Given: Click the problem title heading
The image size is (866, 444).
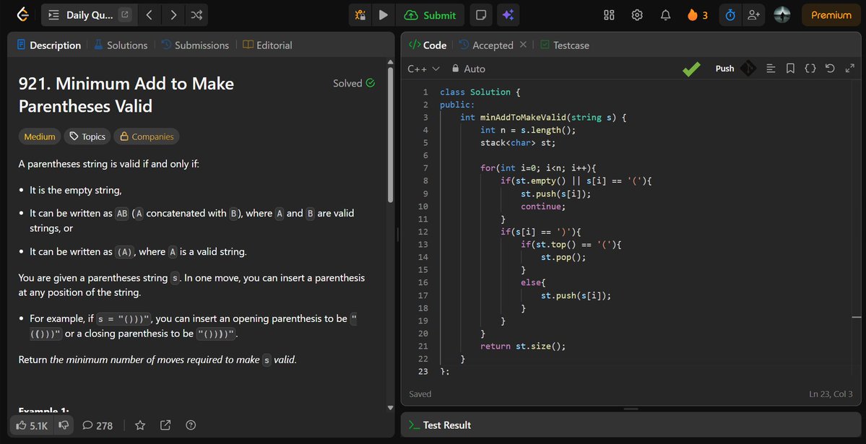Looking at the screenshot, I should (126, 95).
